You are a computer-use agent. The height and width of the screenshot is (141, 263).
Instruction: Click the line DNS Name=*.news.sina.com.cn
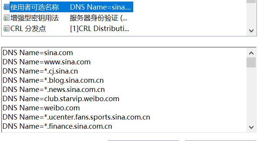54,90
